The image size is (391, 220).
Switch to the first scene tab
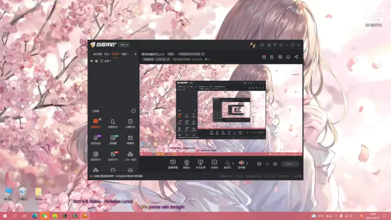pyautogui.click(x=97, y=54)
